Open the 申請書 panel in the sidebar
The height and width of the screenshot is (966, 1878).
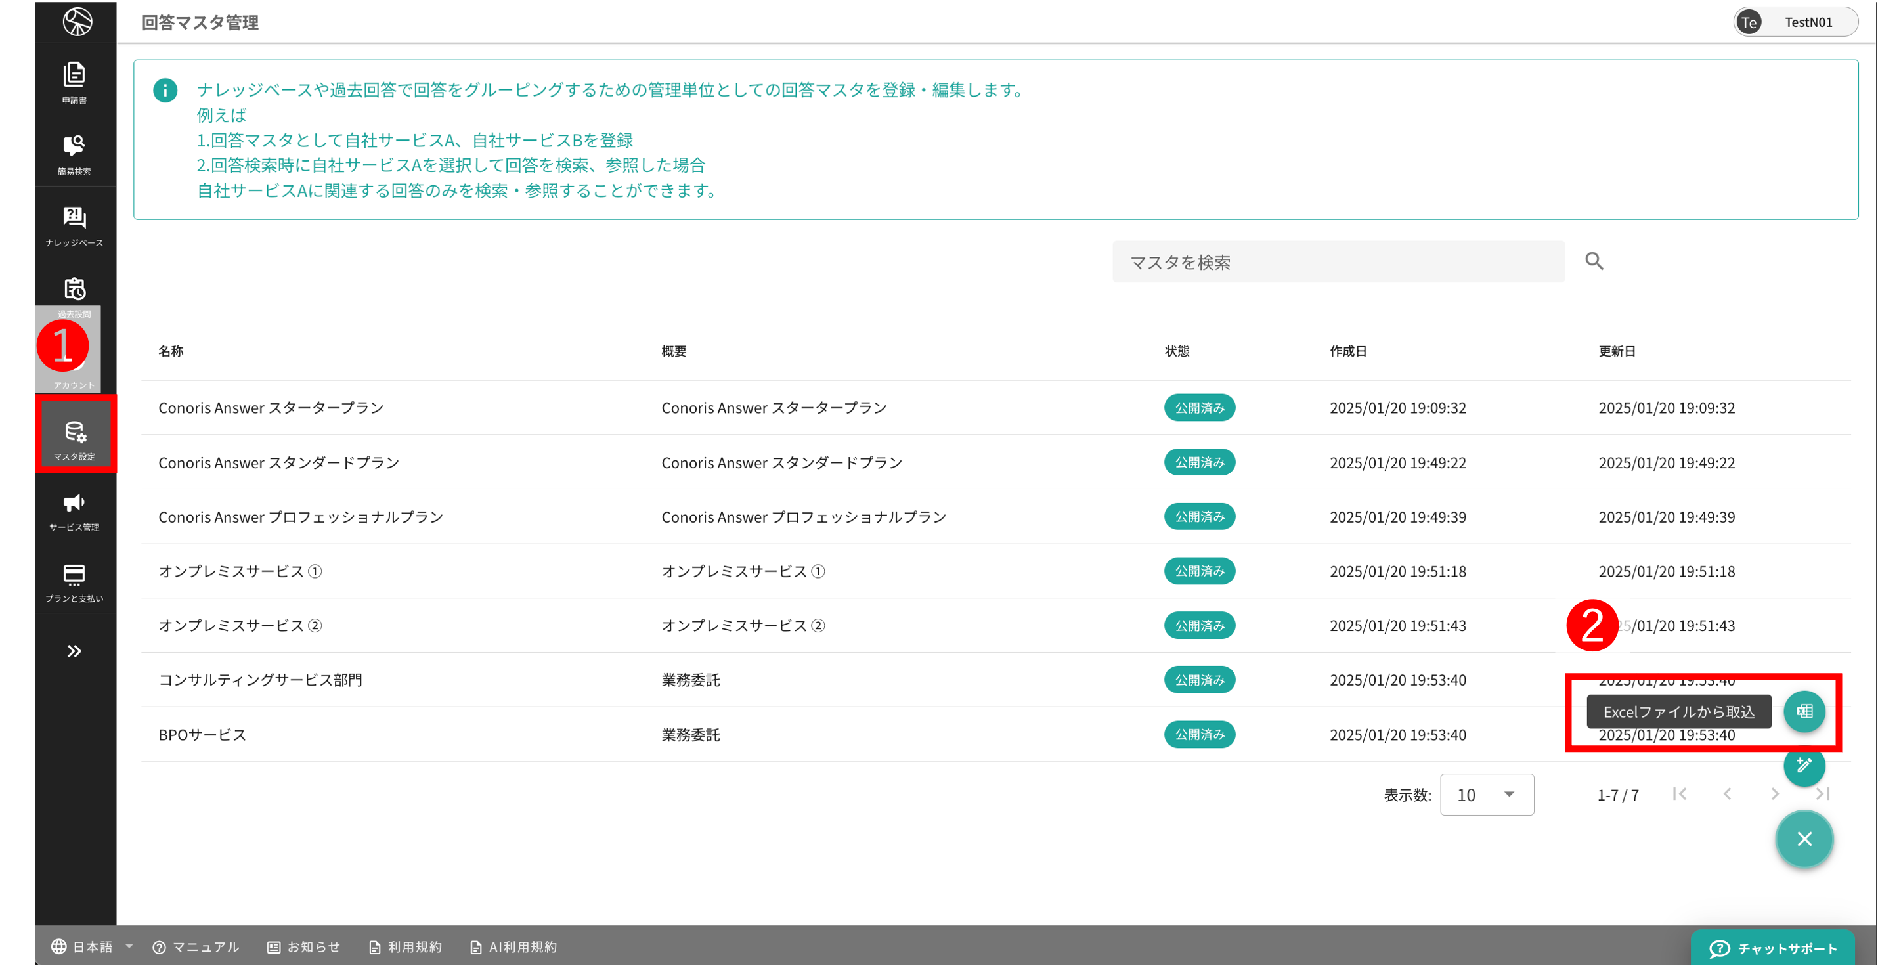(x=74, y=81)
